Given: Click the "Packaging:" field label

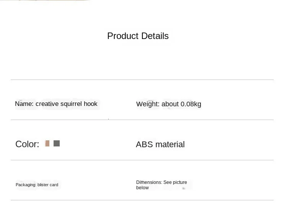Looking at the screenshot, I should [26, 185].
